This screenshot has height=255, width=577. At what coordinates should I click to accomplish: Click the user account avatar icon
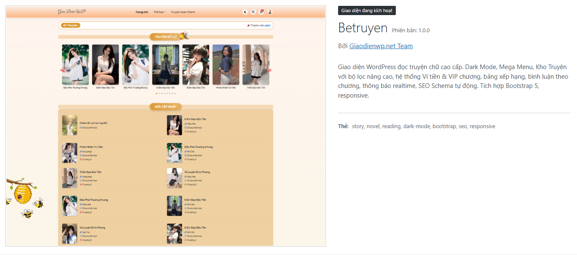(x=270, y=12)
